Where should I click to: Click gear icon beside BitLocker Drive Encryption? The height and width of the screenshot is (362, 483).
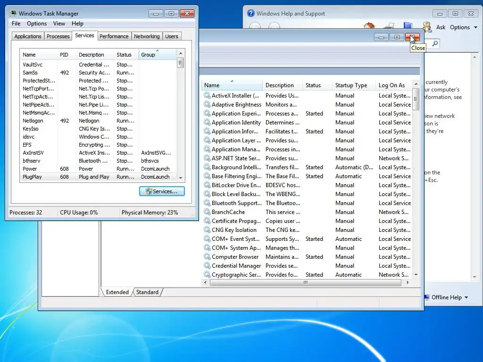207,185
